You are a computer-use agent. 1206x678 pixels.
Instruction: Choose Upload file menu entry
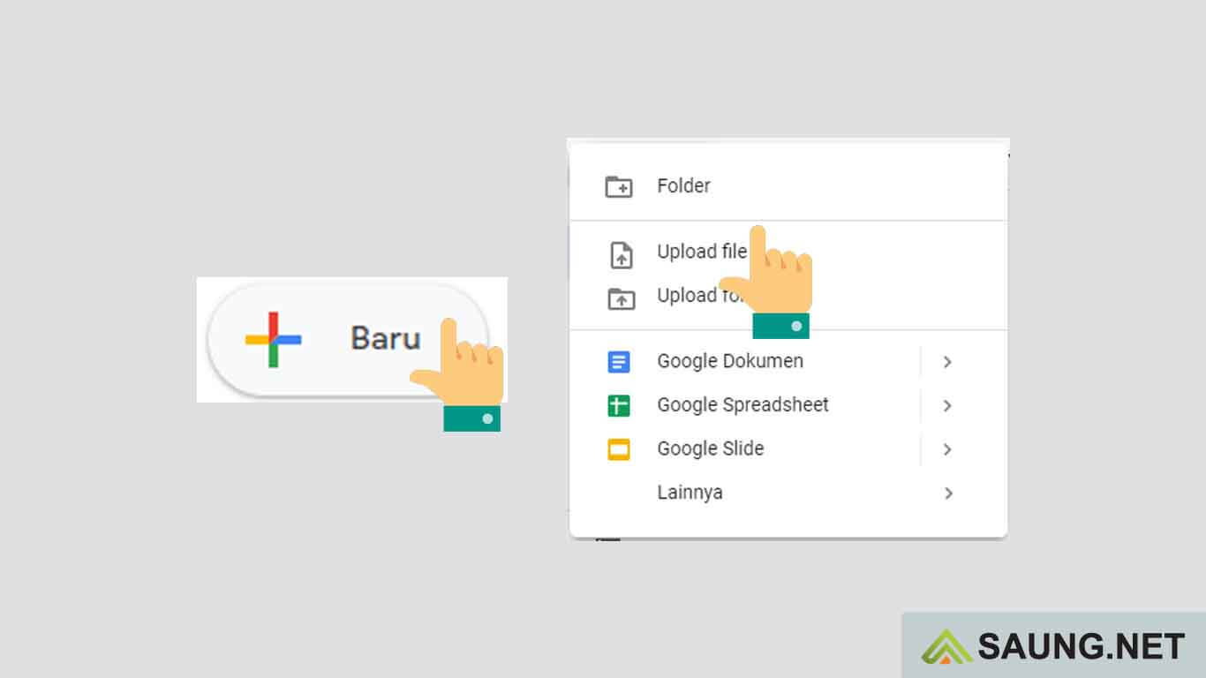coord(788,252)
